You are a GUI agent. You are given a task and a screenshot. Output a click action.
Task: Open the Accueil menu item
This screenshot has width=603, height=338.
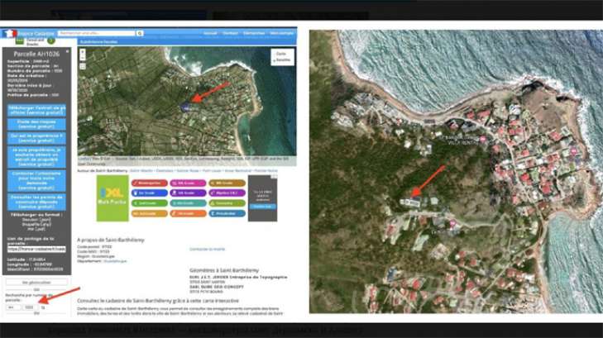(210, 33)
